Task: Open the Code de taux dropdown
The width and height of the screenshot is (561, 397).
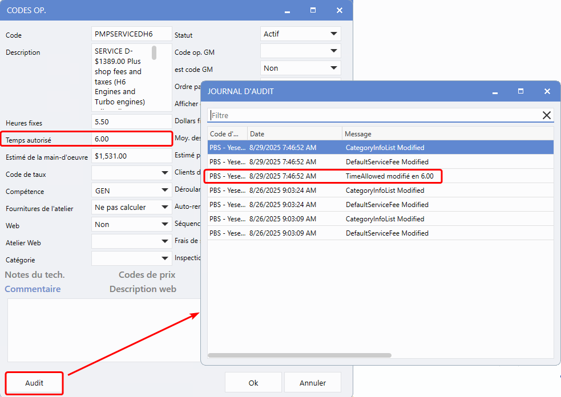Action: [x=165, y=173]
